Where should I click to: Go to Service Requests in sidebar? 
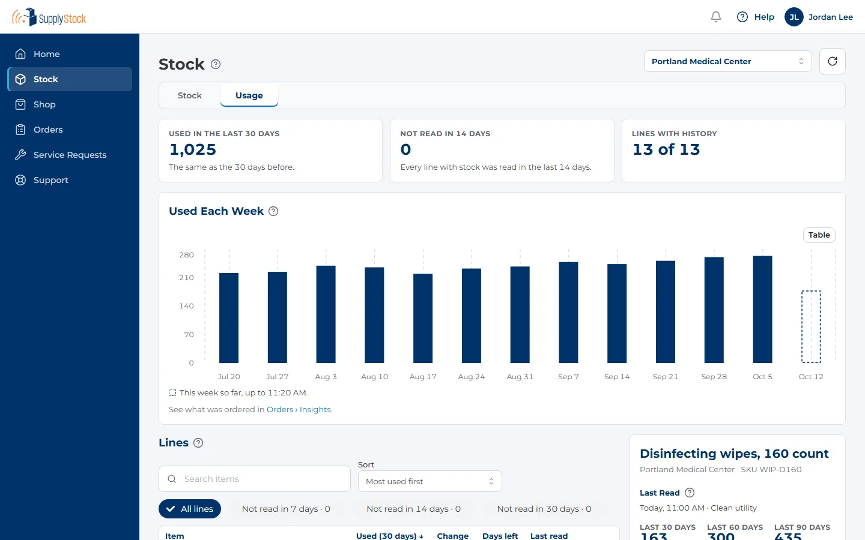[x=70, y=155]
